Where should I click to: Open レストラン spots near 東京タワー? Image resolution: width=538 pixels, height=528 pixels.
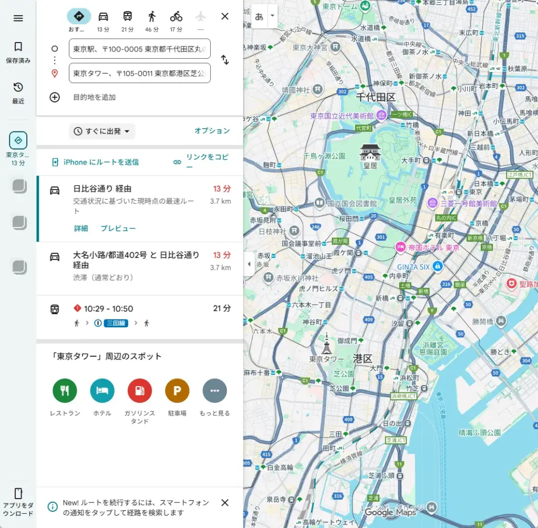pyautogui.click(x=64, y=391)
